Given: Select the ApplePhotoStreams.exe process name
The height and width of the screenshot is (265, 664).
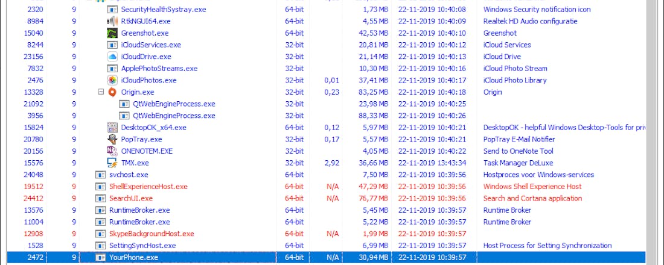Looking at the screenshot, I should pyautogui.click(x=159, y=69).
